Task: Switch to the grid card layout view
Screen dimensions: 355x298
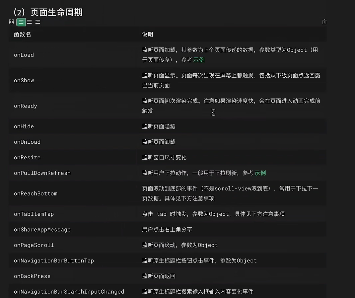Action: point(11,22)
